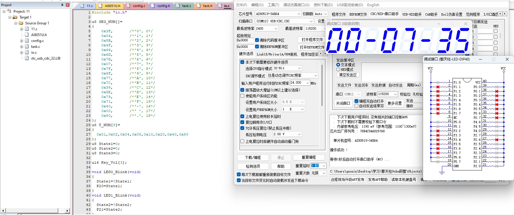Enable the hardware watchdog auto-start checkbox (上电复位时由硬件自动启动看门狗)
The height and width of the screenshot is (215, 514).
242,141
